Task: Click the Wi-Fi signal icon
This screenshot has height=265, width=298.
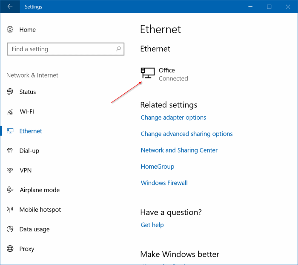Action: [10, 112]
